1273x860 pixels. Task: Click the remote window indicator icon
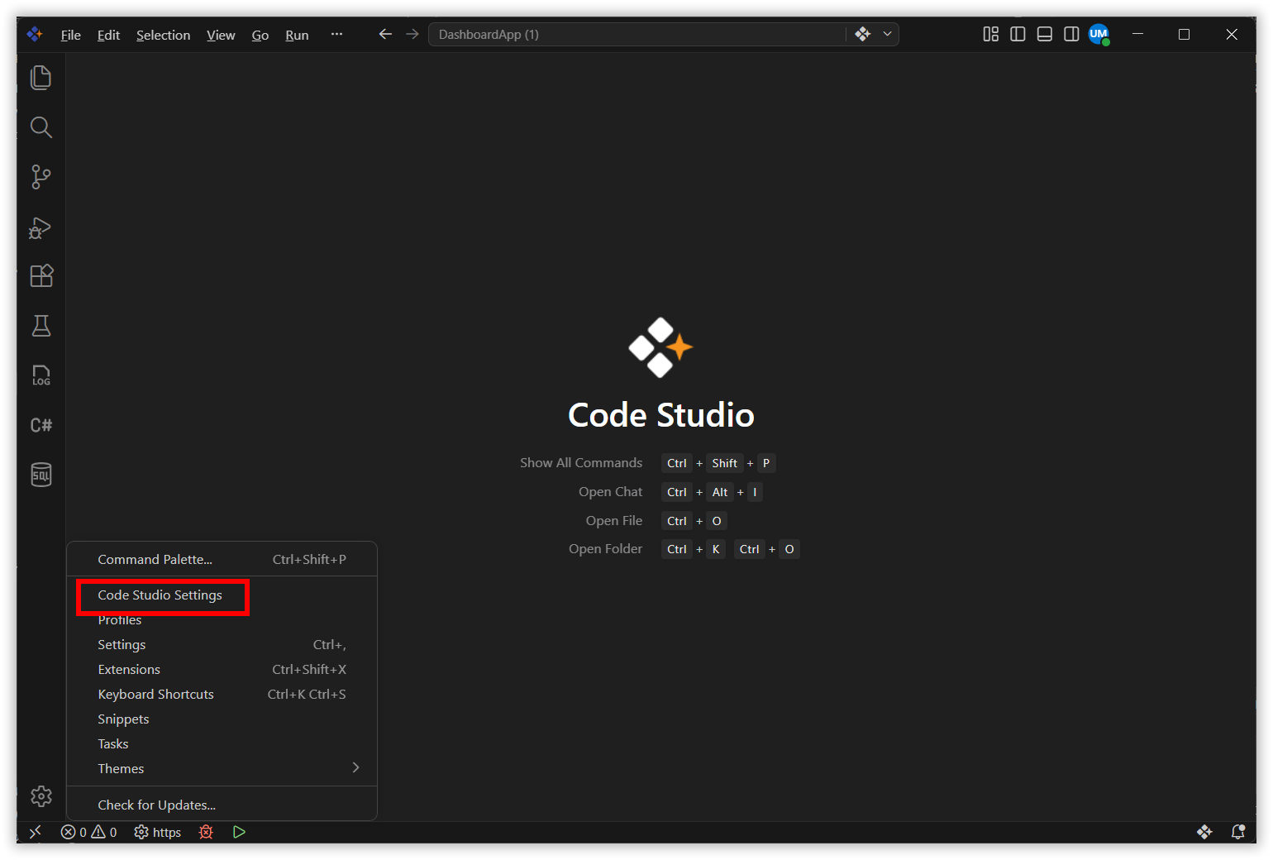point(35,832)
